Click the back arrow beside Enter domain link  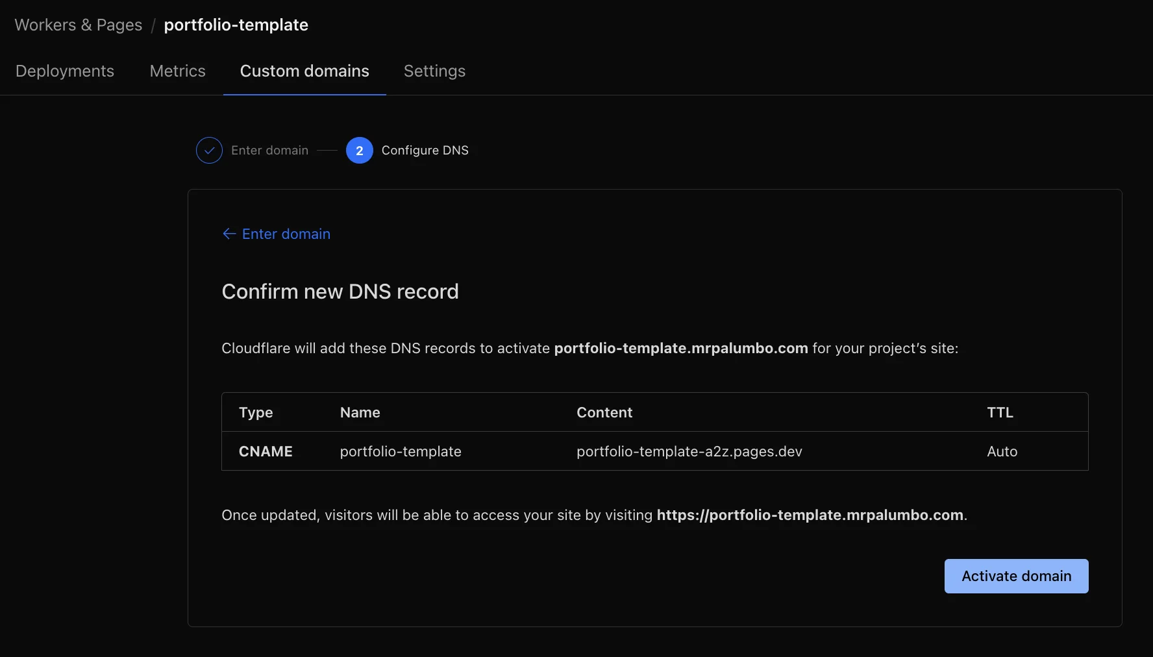click(229, 234)
